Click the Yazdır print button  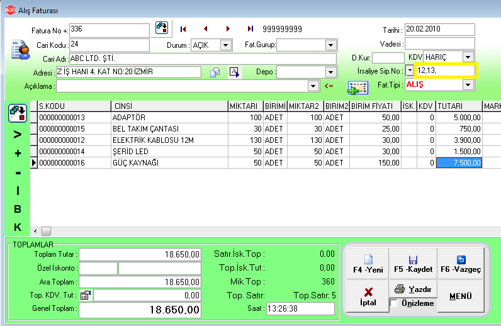click(x=413, y=289)
